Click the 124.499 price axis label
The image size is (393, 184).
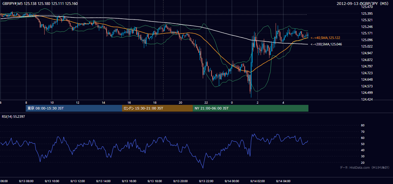[367, 93]
